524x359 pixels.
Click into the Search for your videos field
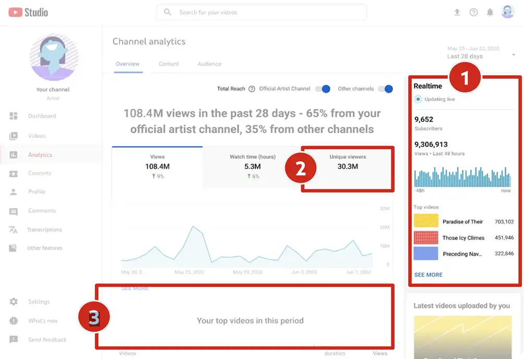click(261, 13)
